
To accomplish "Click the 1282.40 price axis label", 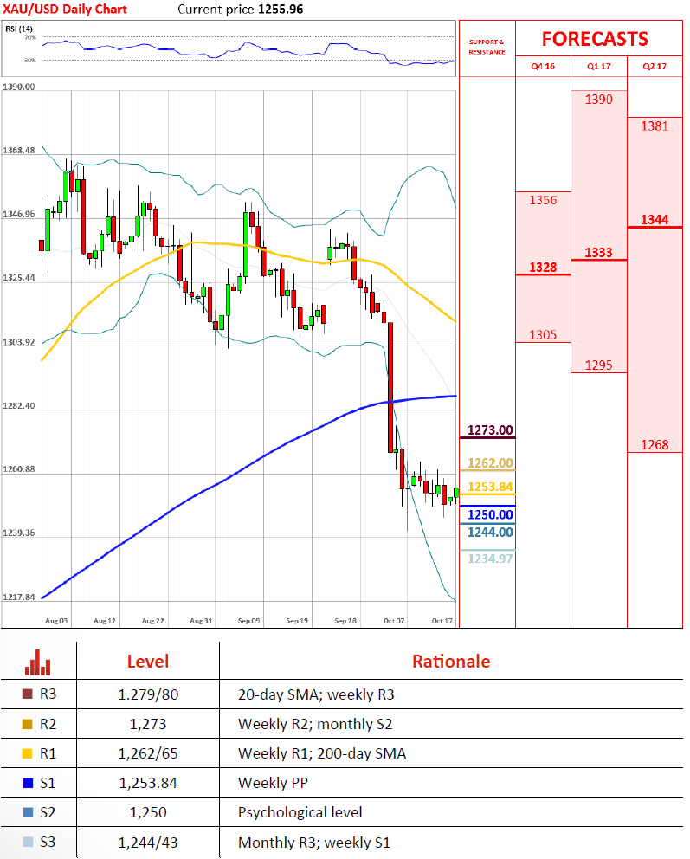I will tap(19, 405).
